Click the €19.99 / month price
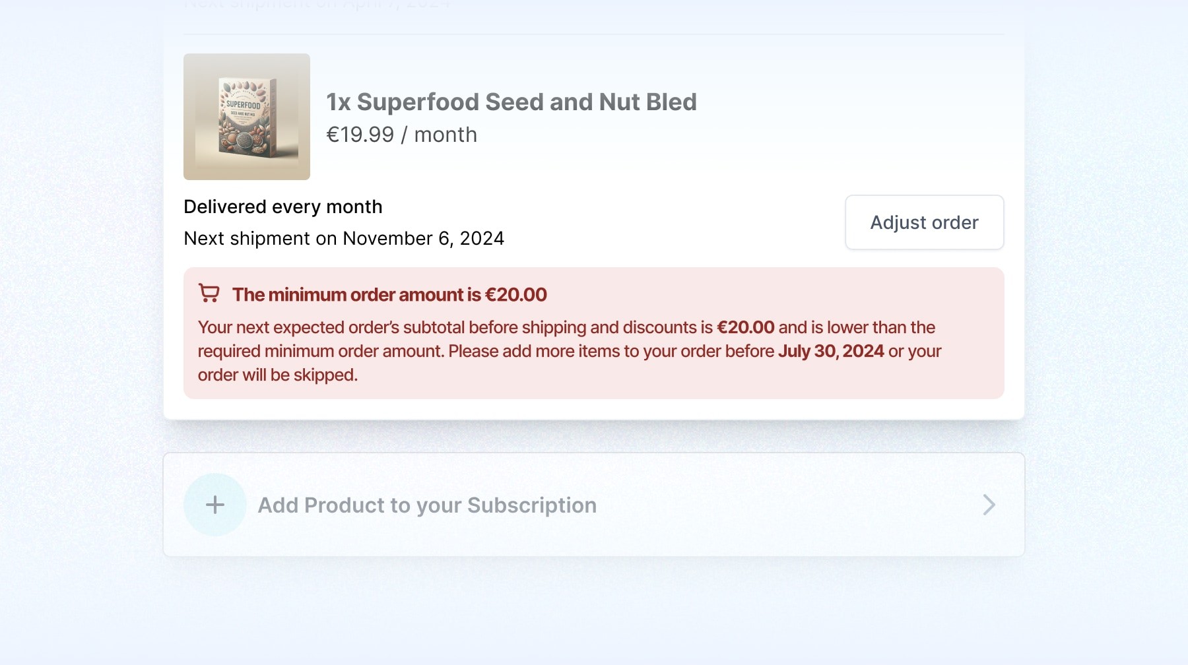1188x665 pixels. (x=401, y=135)
